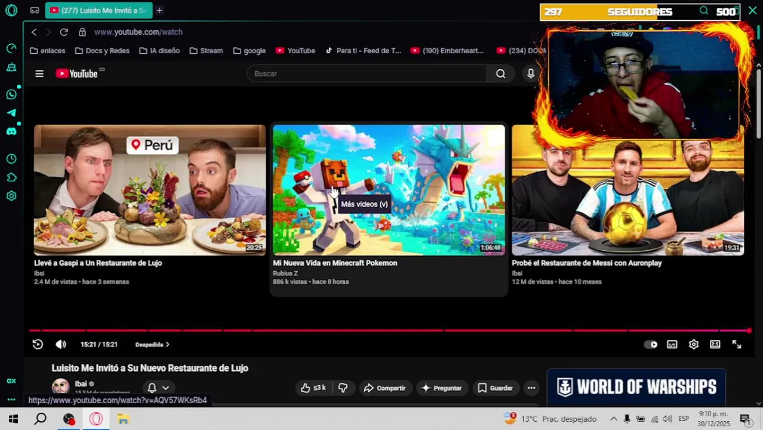Click the browser address bar URL
The width and height of the screenshot is (763, 430).
[139, 32]
